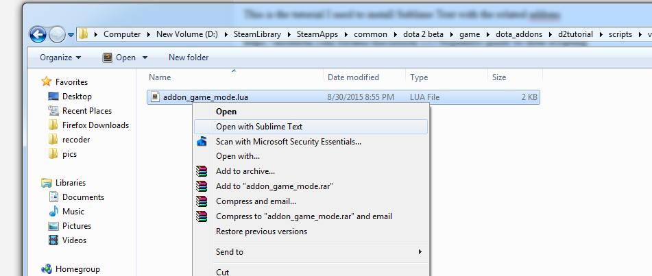Click the Documents library icon
Image resolution: width=652 pixels, height=276 pixels.
53,197
